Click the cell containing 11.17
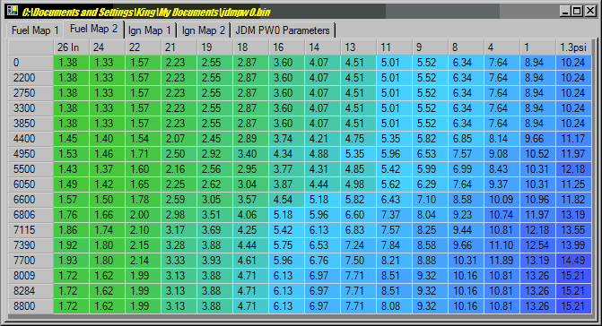Screen dimensions: 602x326 [573, 139]
